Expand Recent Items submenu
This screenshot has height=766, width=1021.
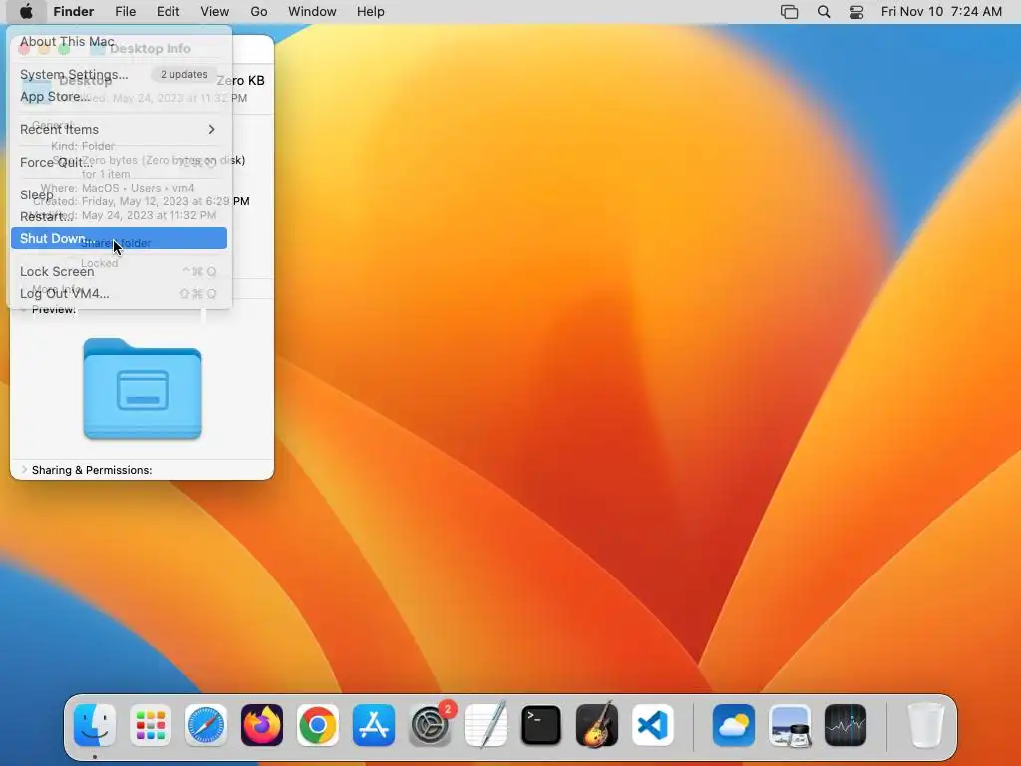120,129
